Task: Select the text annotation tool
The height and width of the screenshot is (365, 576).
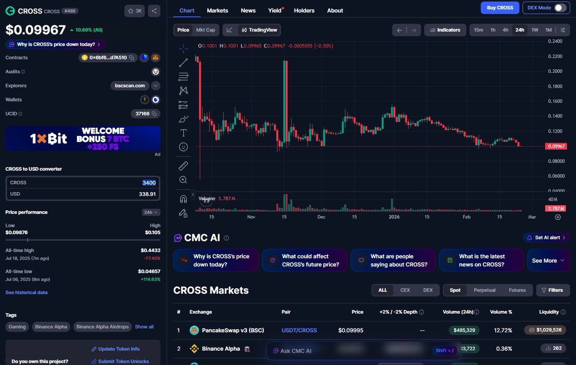Action: 183,133
